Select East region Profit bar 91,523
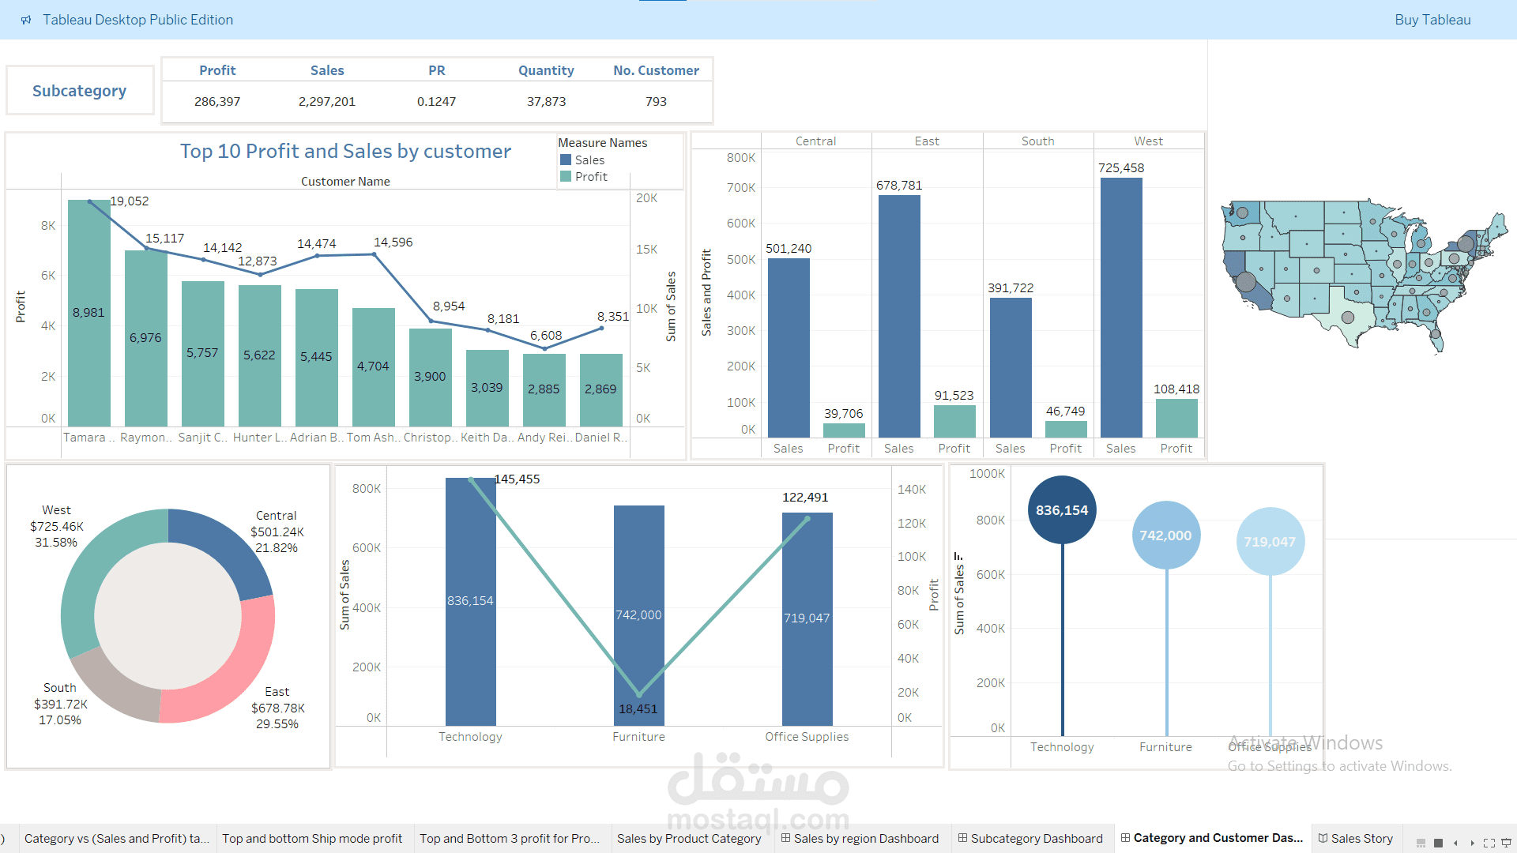This screenshot has width=1517, height=853. pos(954,421)
